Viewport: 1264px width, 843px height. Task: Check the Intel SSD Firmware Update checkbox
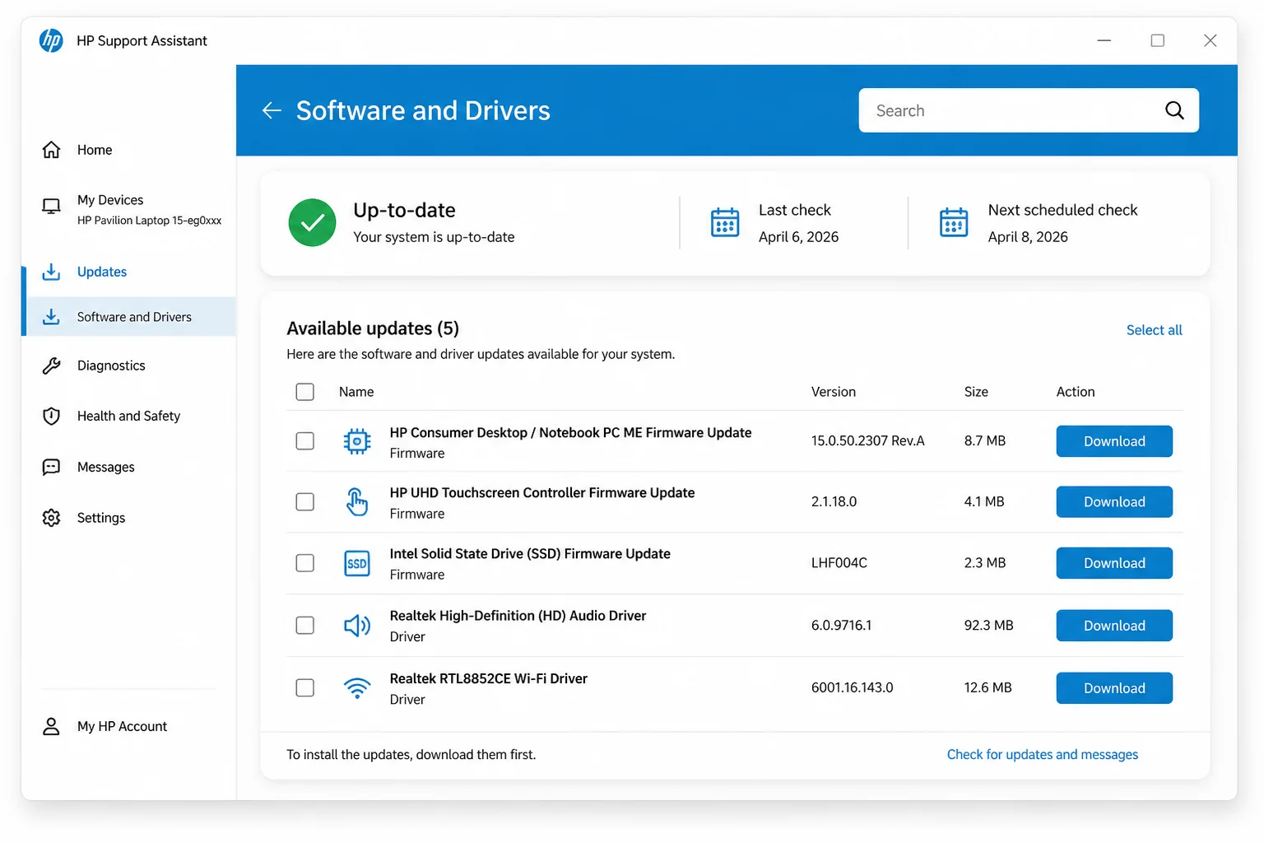(x=305, y=563)
